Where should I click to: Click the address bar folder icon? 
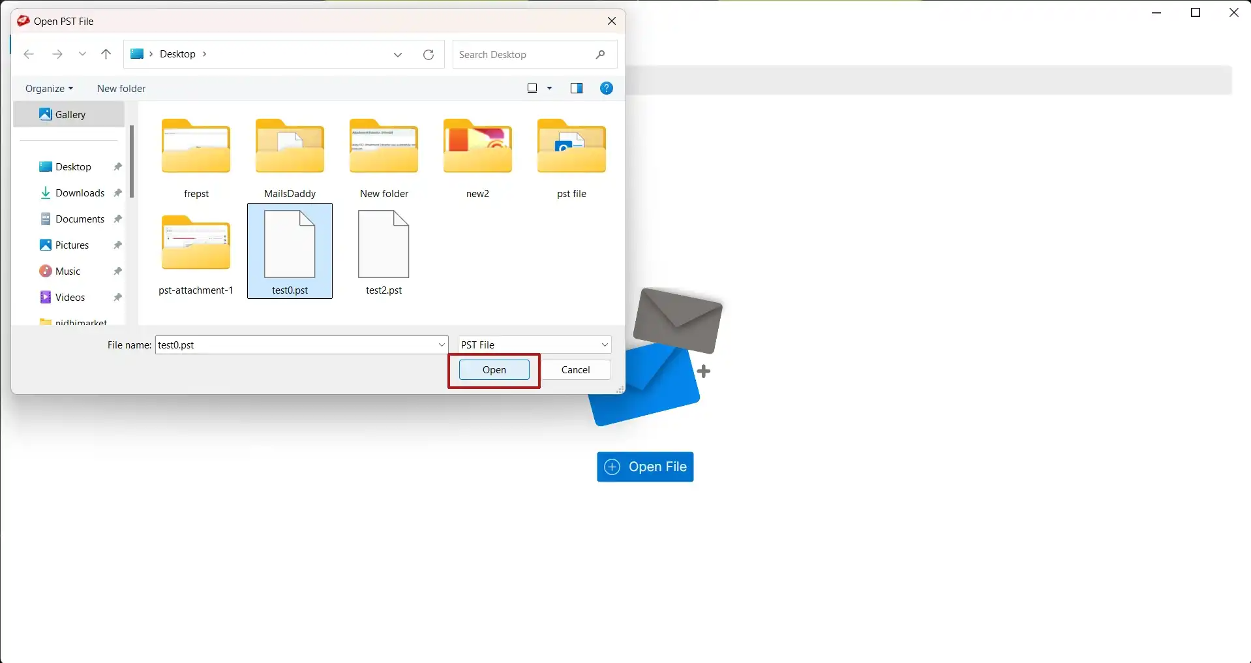coord(137,54)
